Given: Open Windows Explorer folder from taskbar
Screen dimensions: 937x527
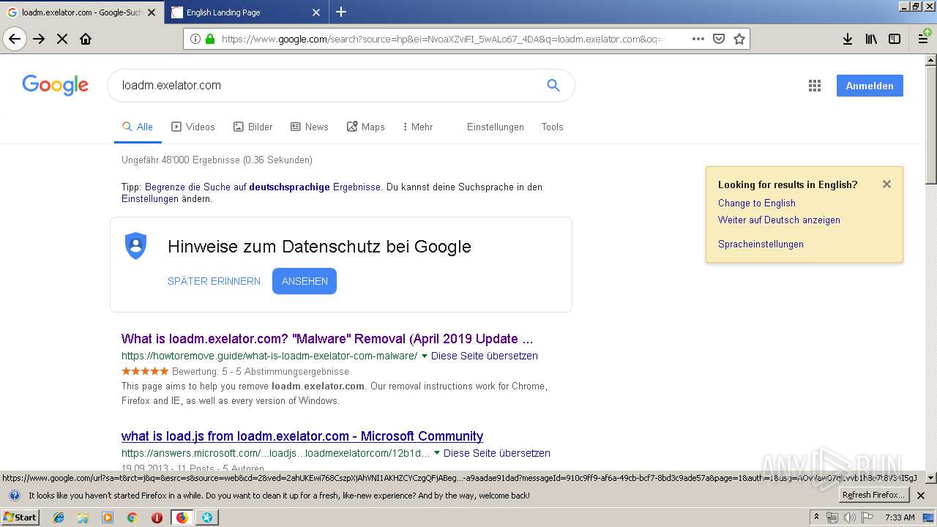Looking at the screenshot, I should coord(83,517).
